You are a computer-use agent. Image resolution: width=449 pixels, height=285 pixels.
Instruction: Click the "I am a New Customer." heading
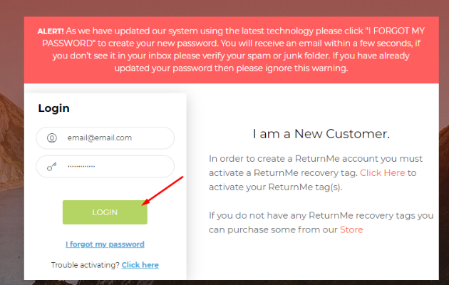click(x=321, y=134)
